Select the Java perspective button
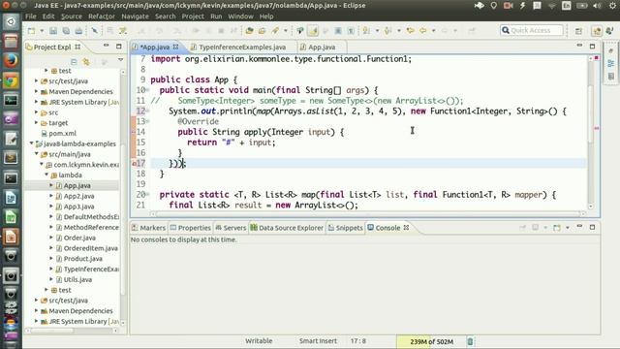 [609, 31]
